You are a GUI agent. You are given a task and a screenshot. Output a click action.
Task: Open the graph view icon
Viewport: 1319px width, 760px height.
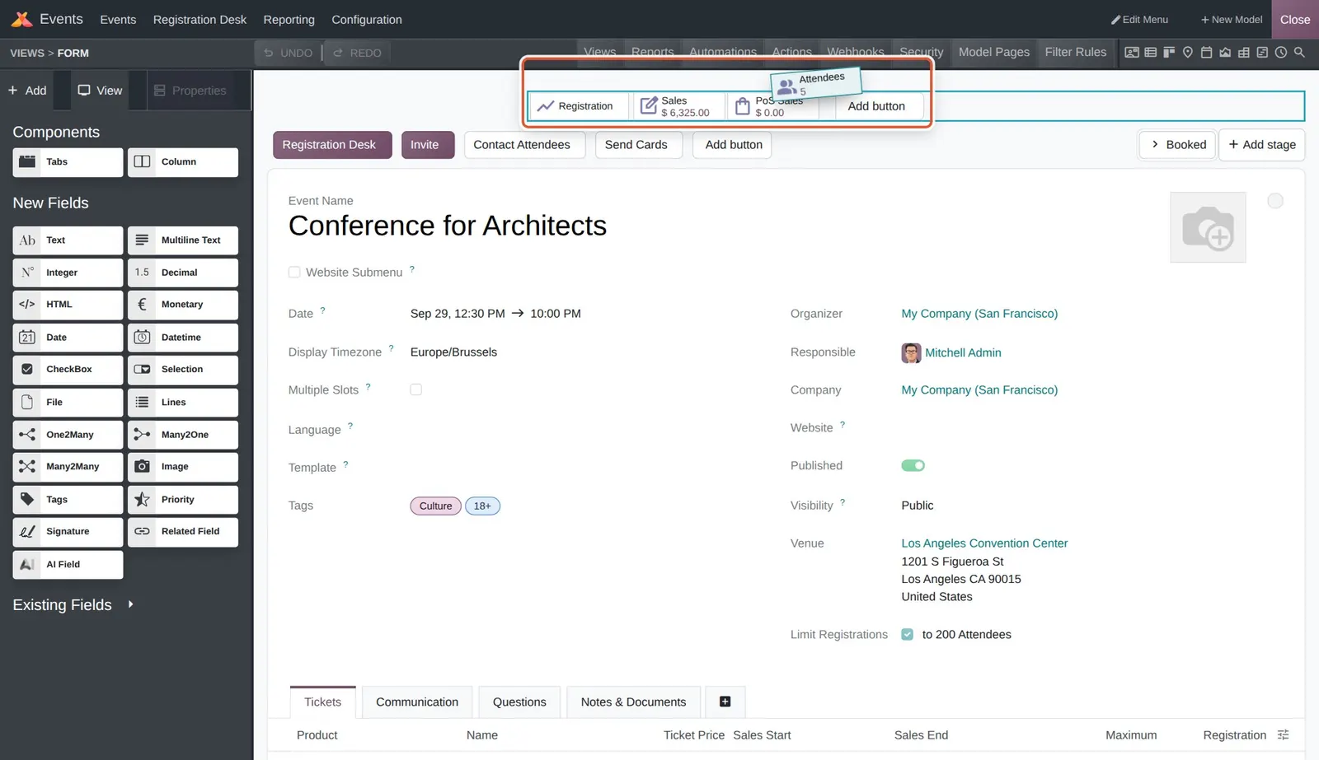click(1225, 52)
